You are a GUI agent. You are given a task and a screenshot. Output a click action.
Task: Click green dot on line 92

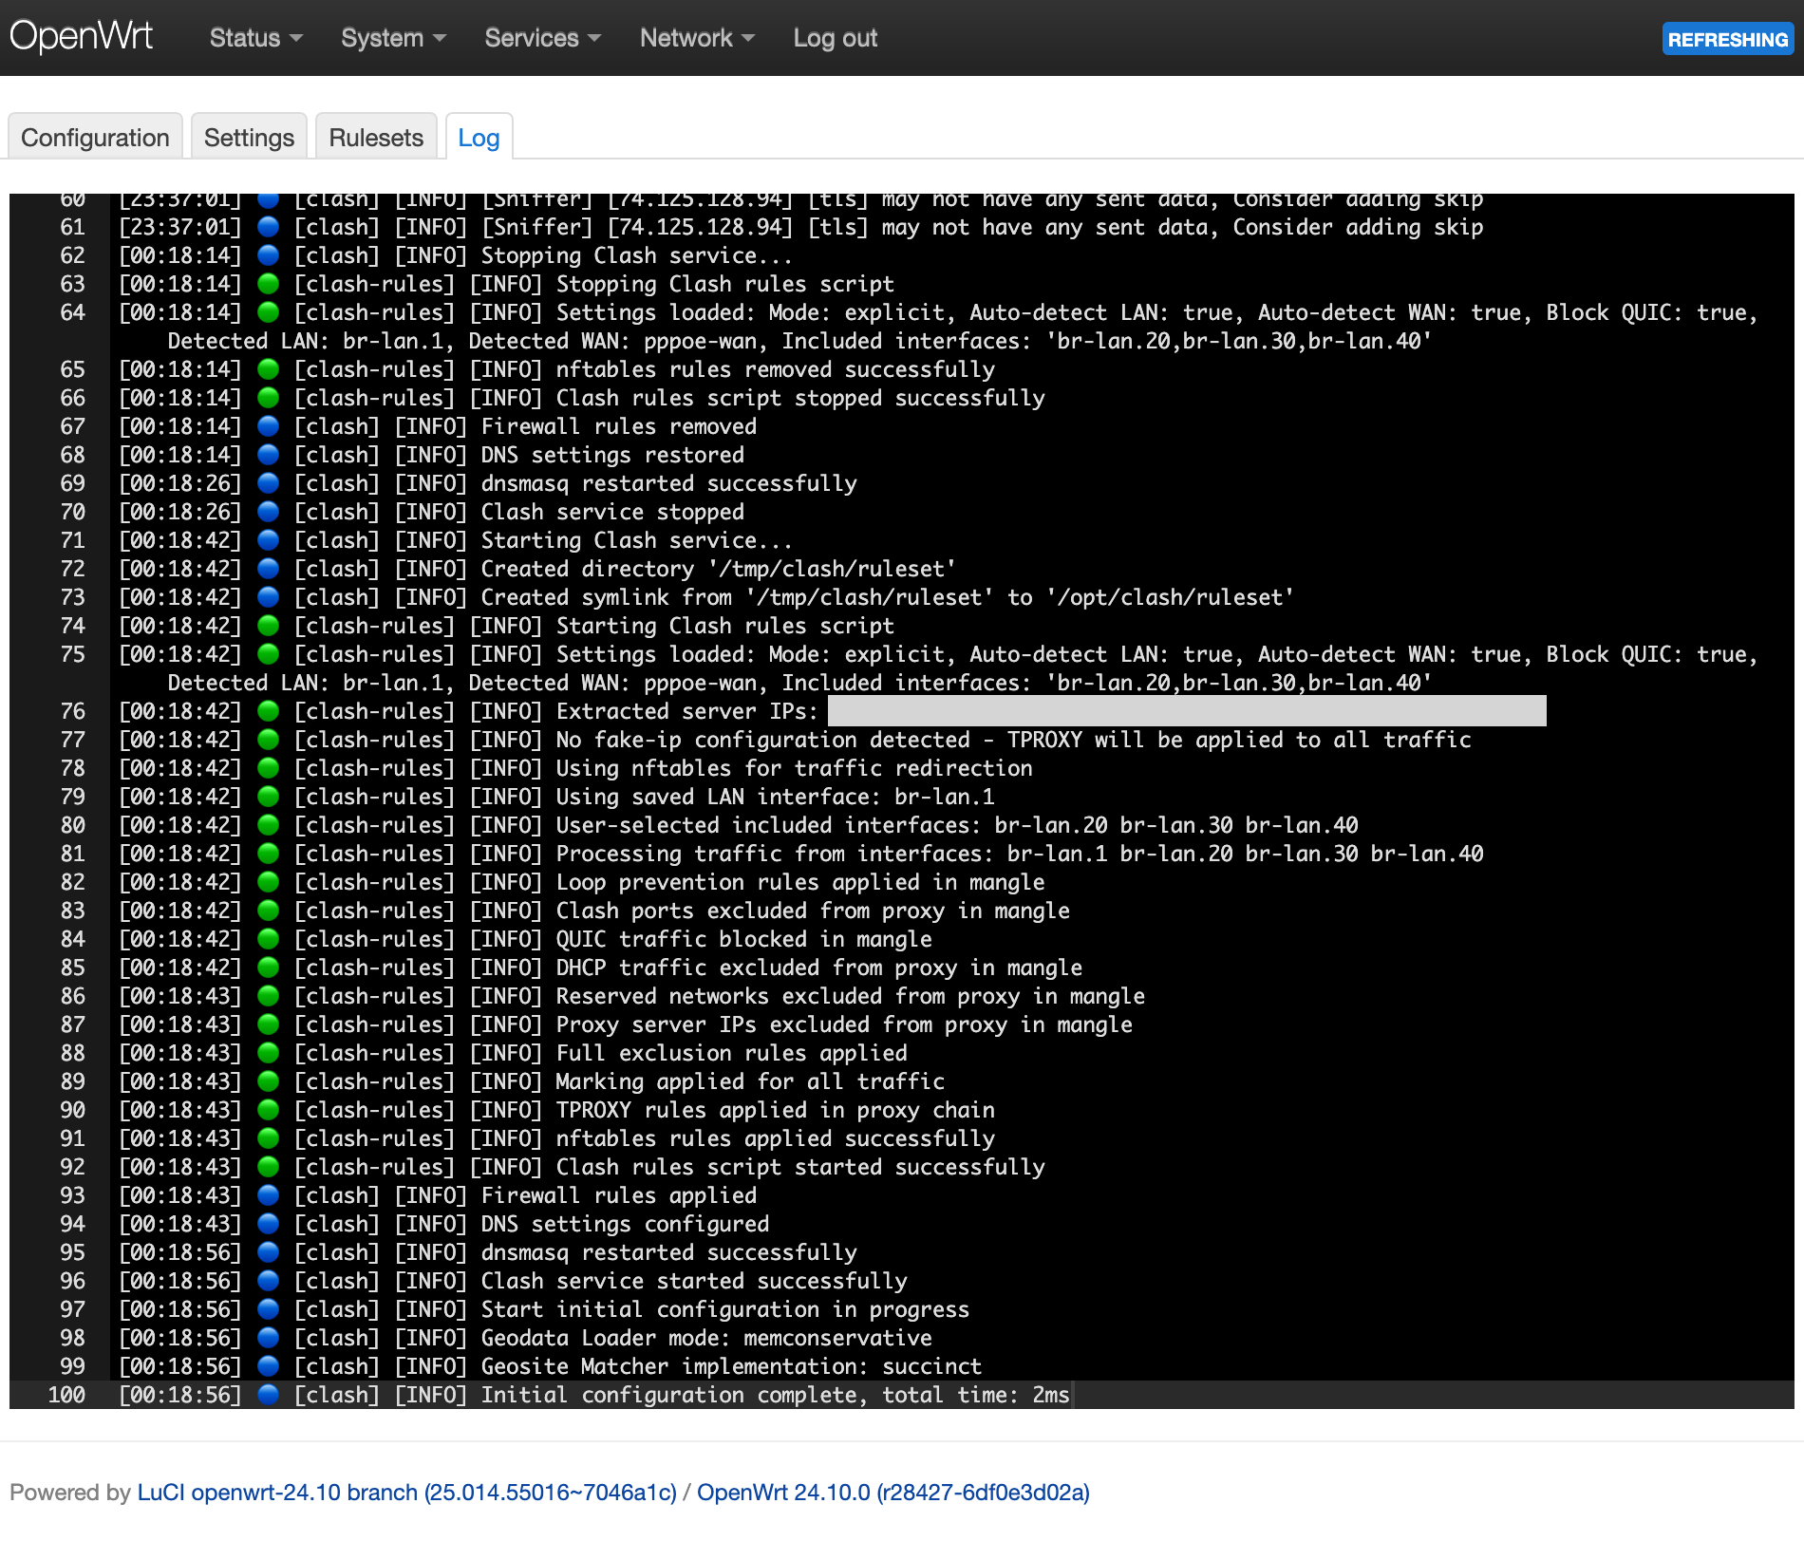(x=269, y=1167)
